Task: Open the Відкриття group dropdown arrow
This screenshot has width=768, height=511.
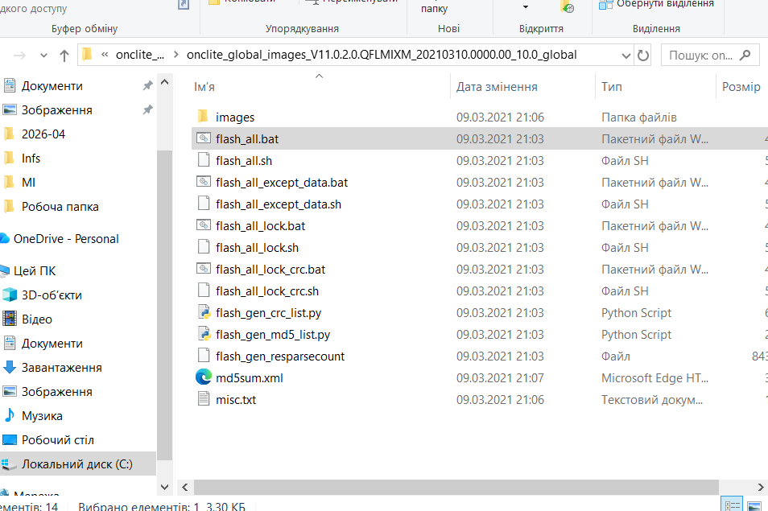Action: pyautogui.click(x=526, y=7)
